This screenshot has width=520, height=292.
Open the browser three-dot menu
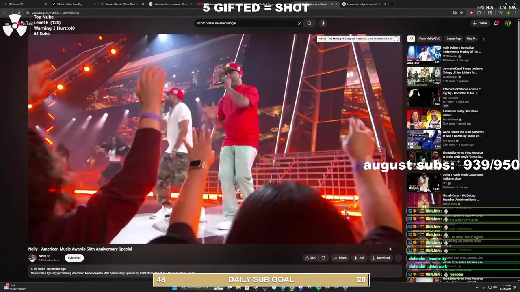tap(516, 13)
